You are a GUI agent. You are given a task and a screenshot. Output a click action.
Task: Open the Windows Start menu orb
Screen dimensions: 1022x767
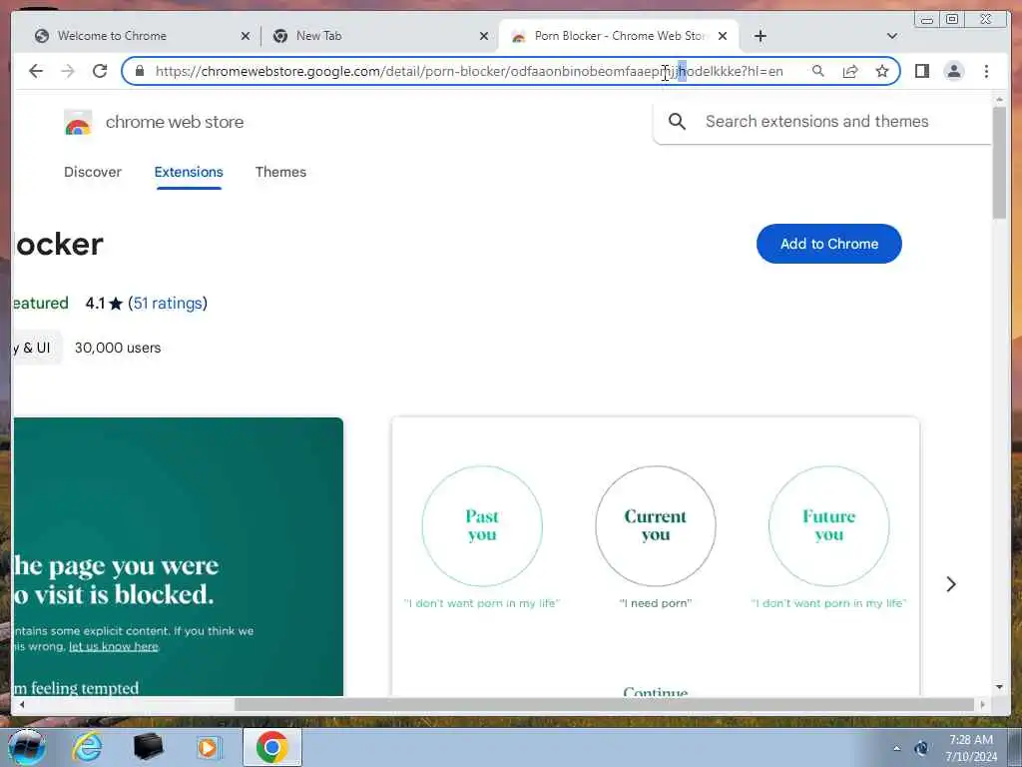coord(27,747)
